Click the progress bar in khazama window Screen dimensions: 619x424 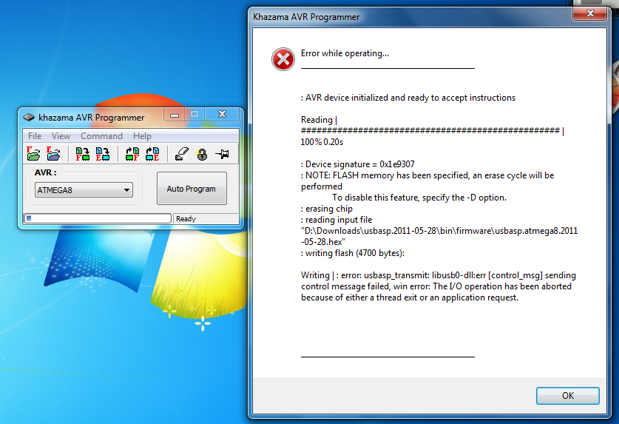click(98, 218)
